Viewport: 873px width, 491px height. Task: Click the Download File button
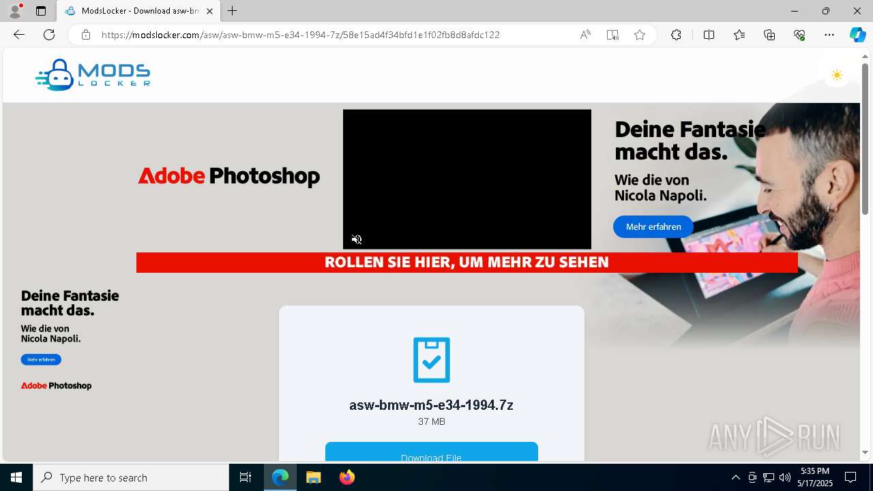coord(432,451)
